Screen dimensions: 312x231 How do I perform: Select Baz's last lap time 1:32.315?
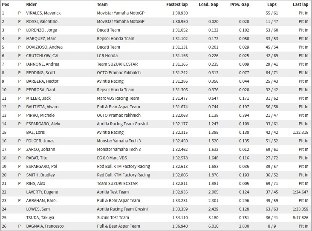pos(300,132)
